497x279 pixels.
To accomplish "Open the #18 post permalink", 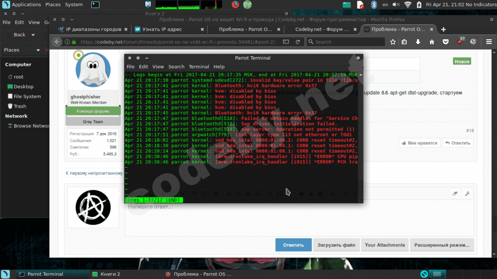I will (470, 131).
